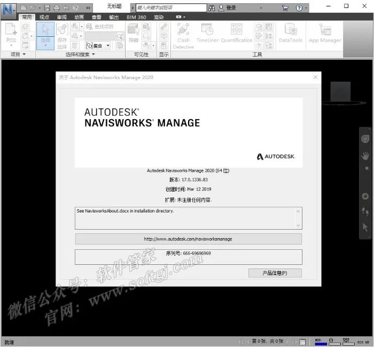
Task: Activate the Walk footsteps navigation tool
Action: point(365,211)
